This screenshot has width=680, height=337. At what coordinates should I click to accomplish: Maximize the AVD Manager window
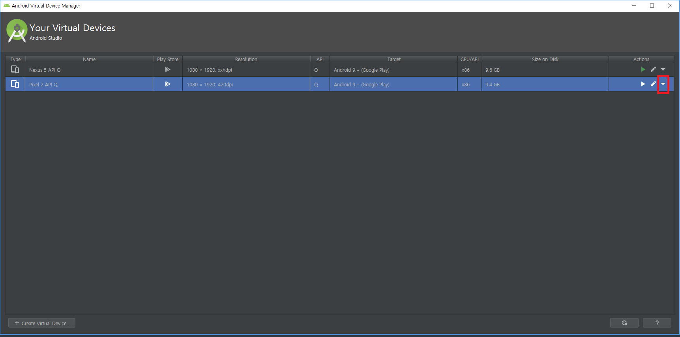coord(652,6)
